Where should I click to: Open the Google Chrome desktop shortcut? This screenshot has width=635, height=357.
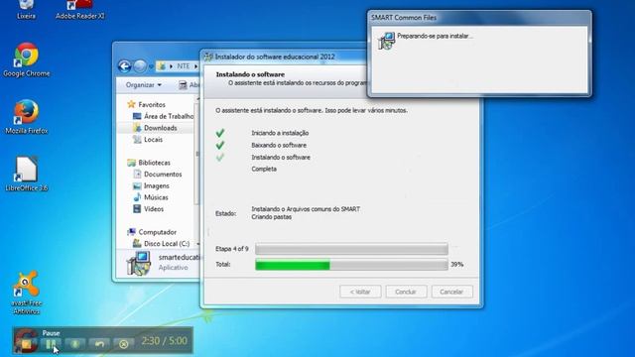coord(27,59)
